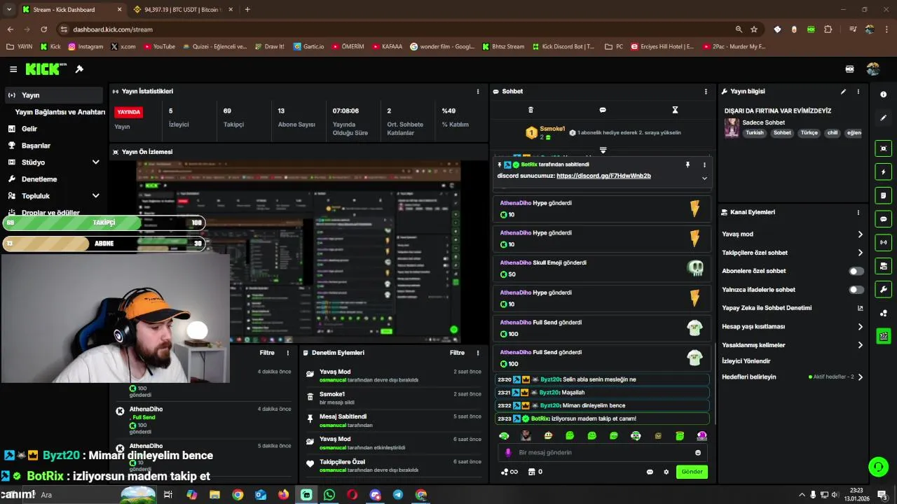The image size is (897, 504).
Task: Select Yayın in left sidebar
Action: [x=53, y=95]
